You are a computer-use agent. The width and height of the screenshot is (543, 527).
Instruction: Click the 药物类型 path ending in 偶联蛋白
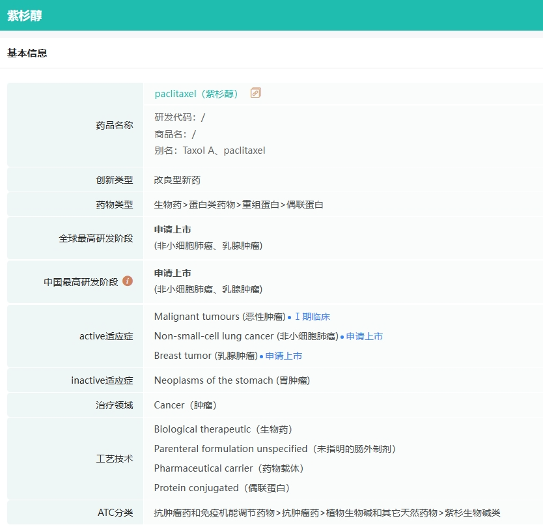click(238, 205)
